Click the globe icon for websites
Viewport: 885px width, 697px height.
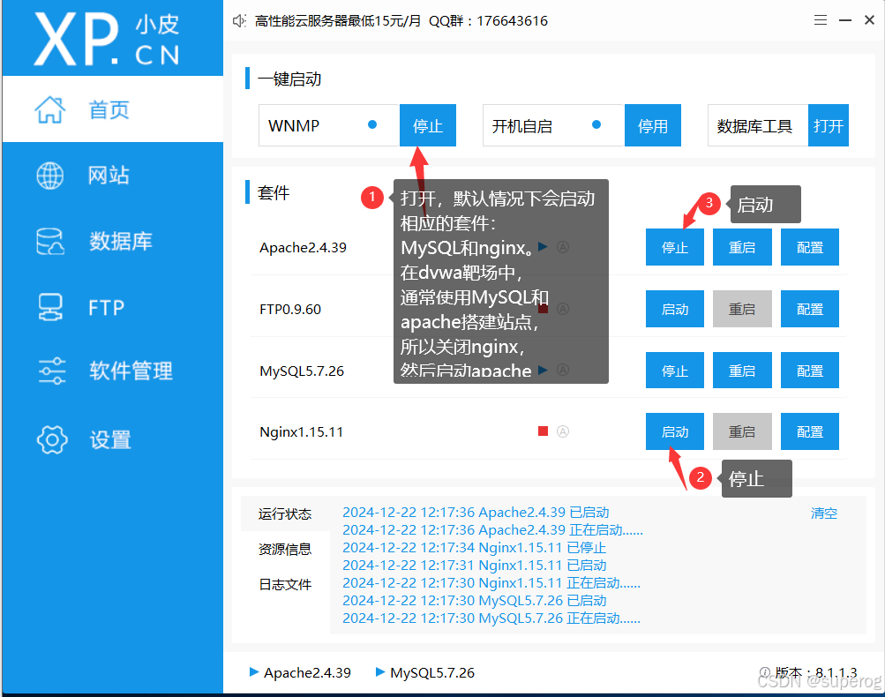(x=50, y=176)
